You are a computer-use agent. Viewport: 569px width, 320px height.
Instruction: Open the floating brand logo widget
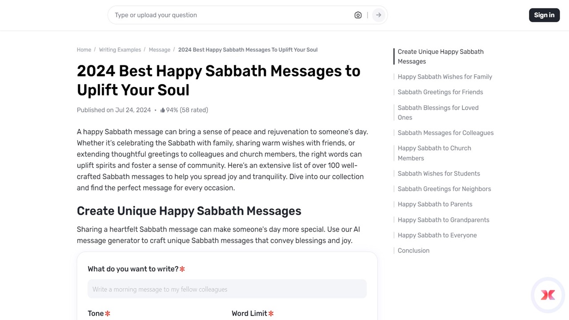548,295
